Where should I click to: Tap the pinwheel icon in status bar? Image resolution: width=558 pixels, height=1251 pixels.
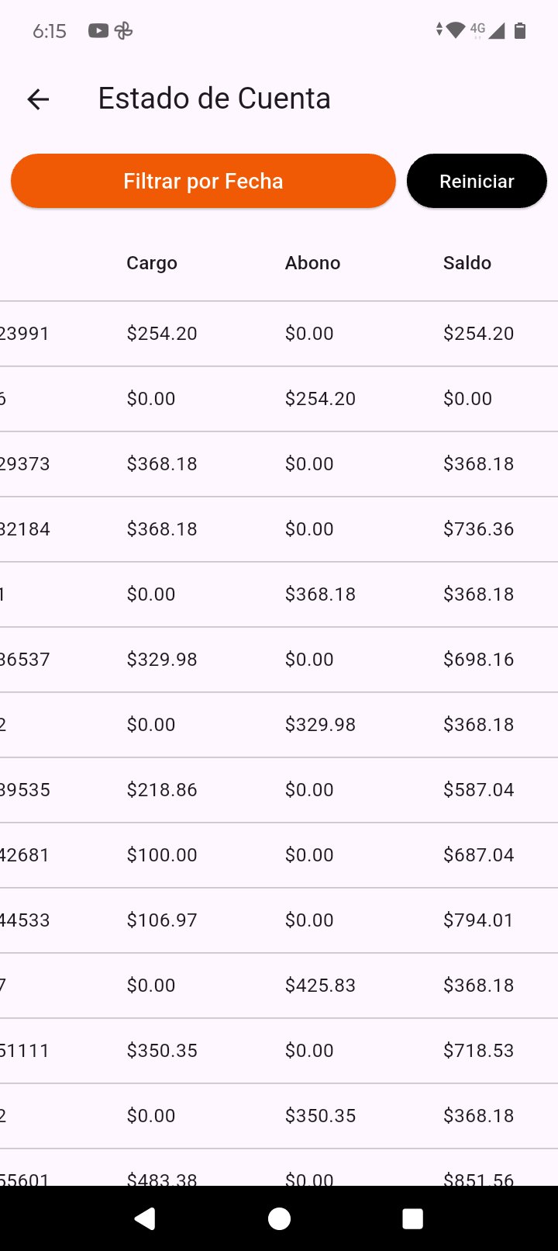pyautogui.click(x=123, y=31)
